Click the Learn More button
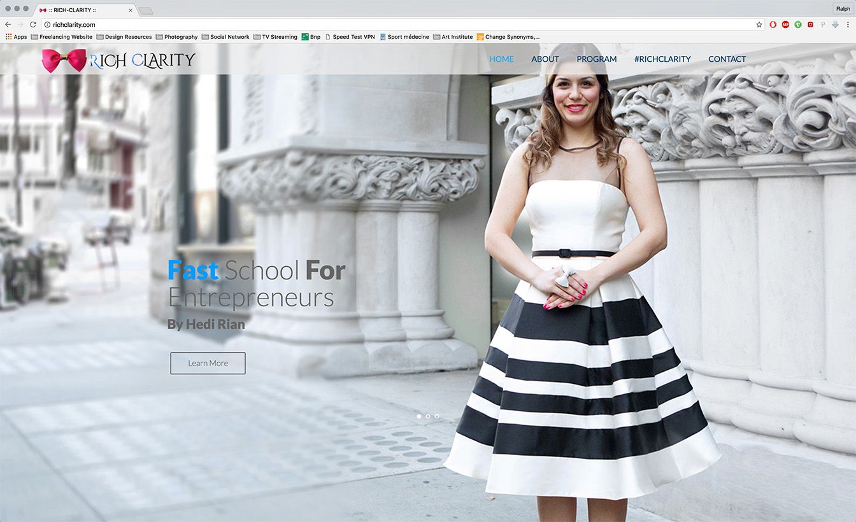The height and width of the screenshot is (522, 856). [208, 363]
